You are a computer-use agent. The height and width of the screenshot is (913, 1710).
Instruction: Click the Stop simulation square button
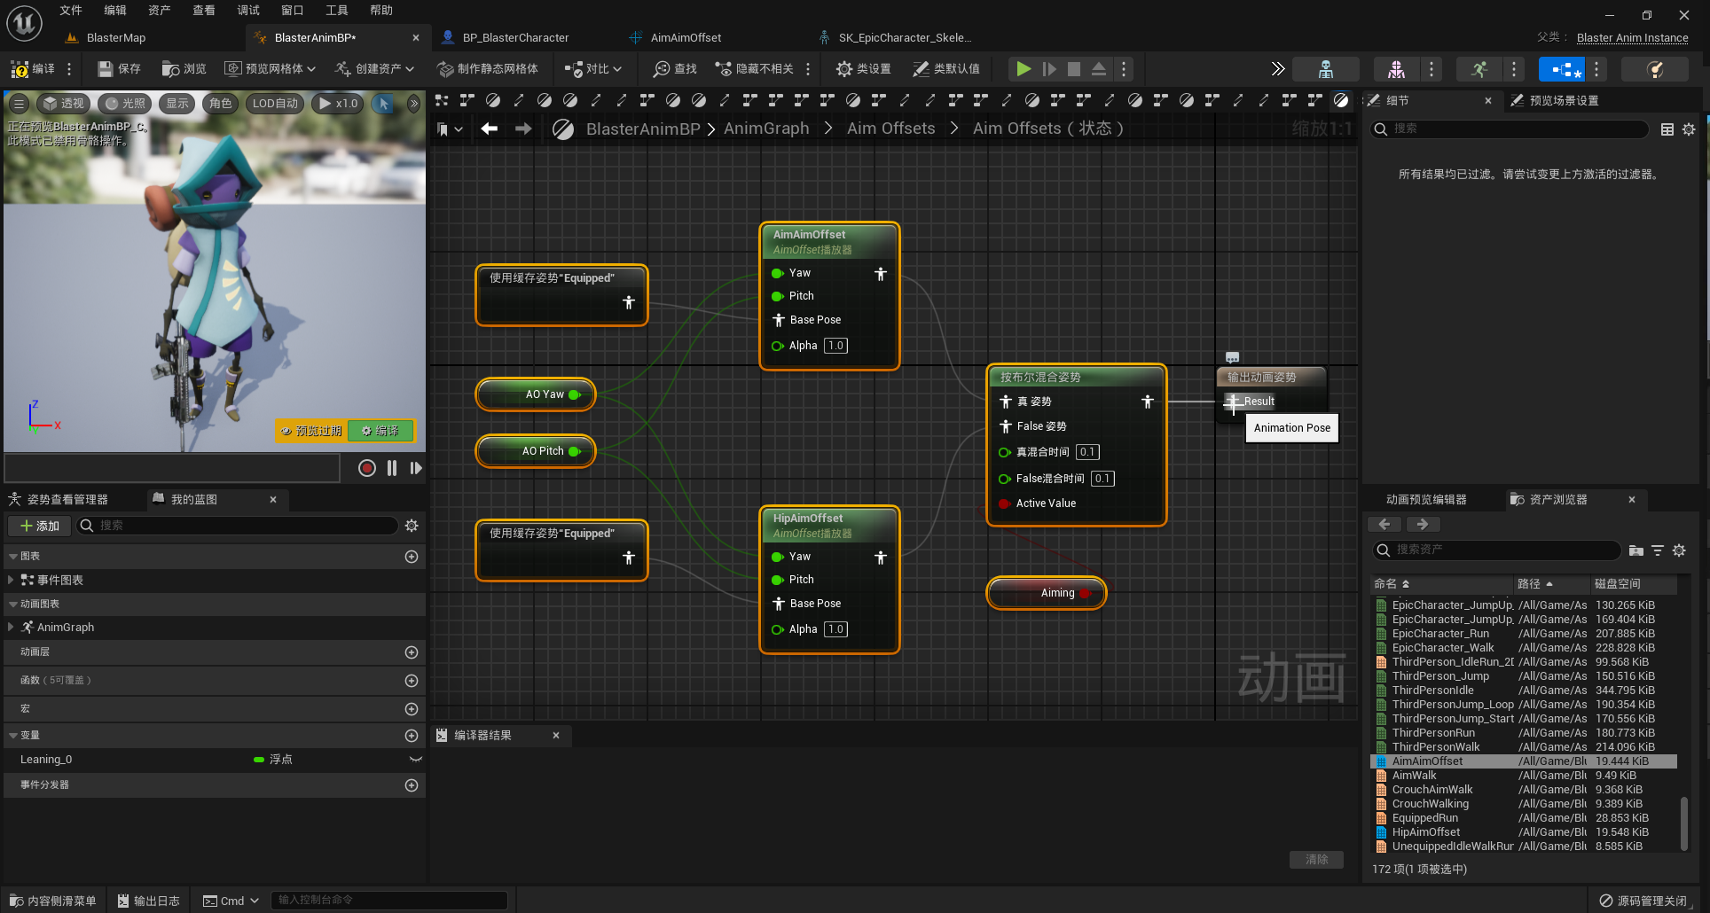(x=1074, y=69)
